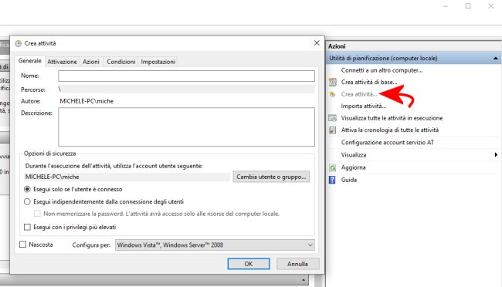Click the Attiva la cronologia icon
Image resolution: width=502 pixels, height=287 pixels.
(x=333, y=130)
